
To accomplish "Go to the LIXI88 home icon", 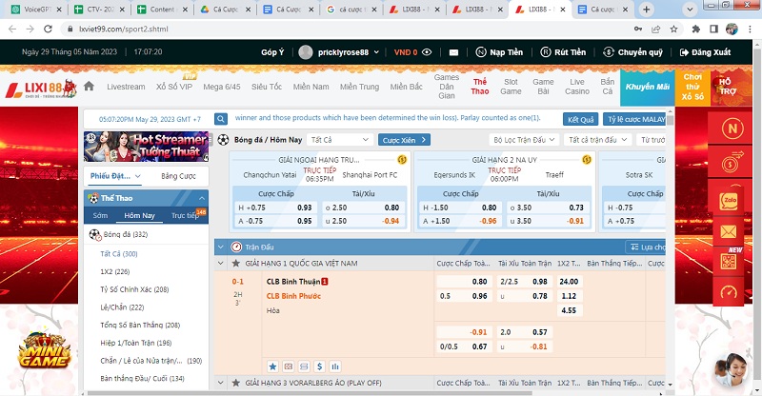I will tap(89, 86).
